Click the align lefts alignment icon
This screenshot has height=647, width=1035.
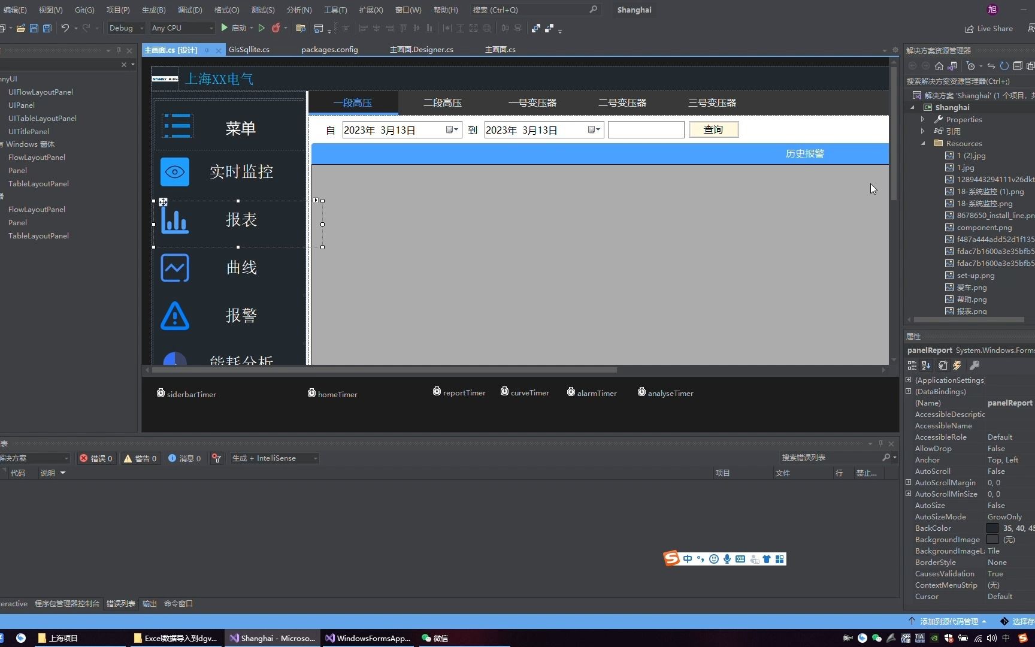click(364, 28)
